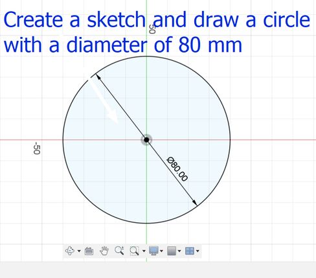Viewport: 316px width, 278px height.
Task: Select the circle's outline at its rightmost point
Action: pyautogui.click(x=231, y=140)
